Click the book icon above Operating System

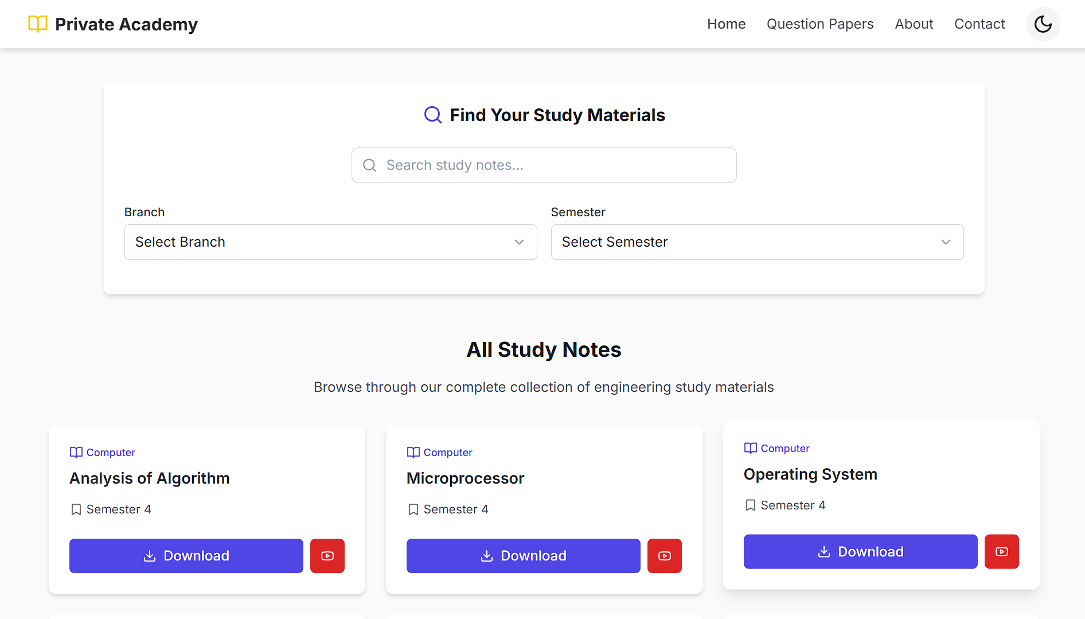(750, 448)
